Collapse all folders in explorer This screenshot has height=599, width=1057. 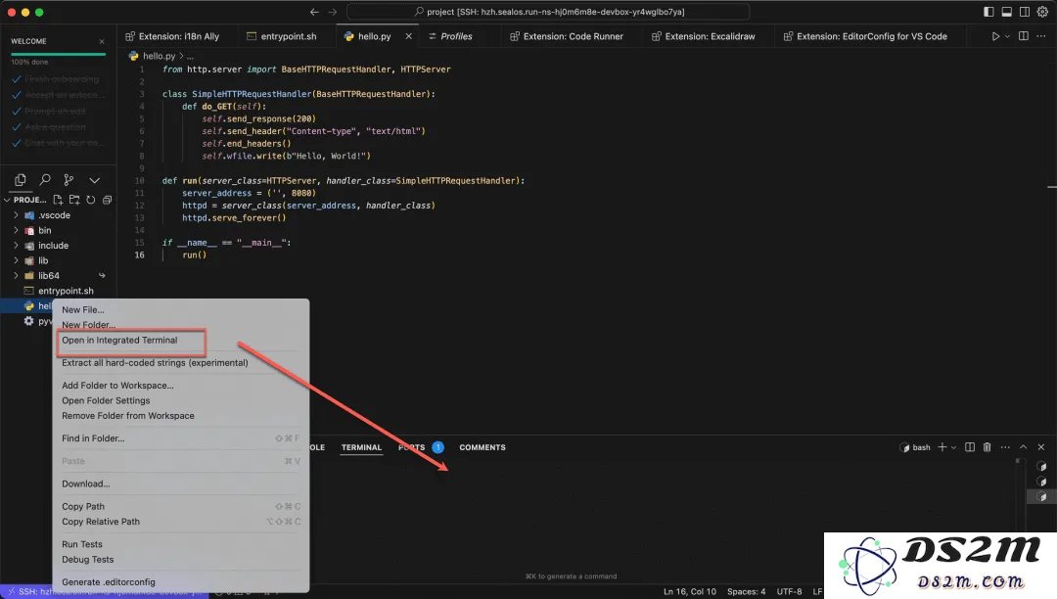tap(107, 200)
